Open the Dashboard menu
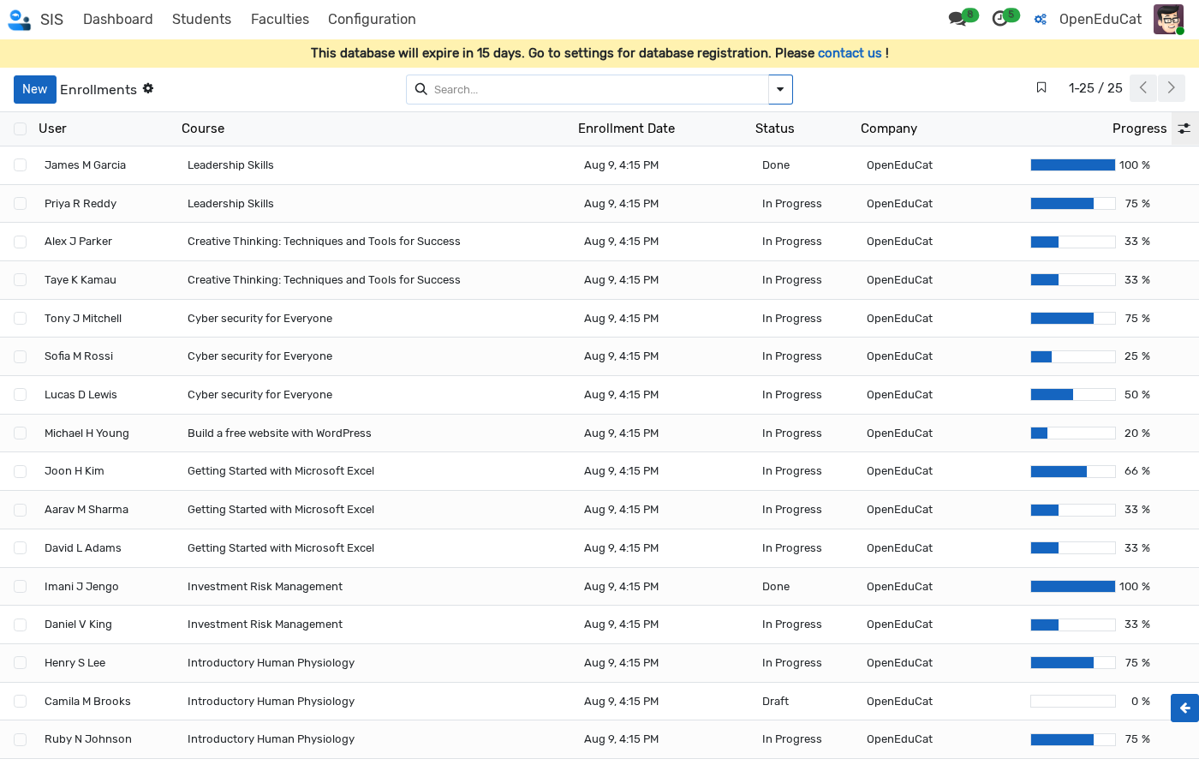The image size is (1199, 771). click(118, 19)
